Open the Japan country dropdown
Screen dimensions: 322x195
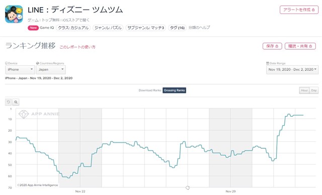coord(51,70)
